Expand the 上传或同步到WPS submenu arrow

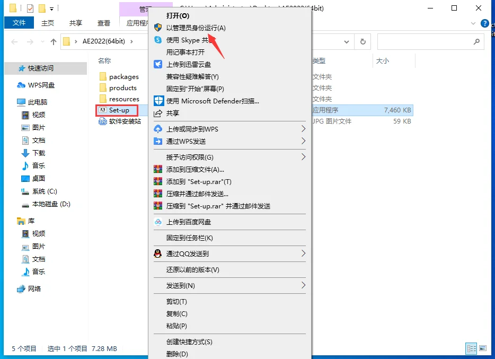pos(303,129)
